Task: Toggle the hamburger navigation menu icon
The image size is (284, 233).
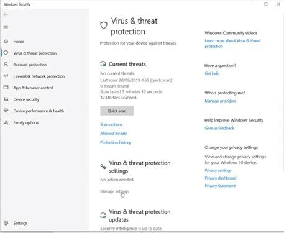Action: pyautogui.click(x=6, y=27)
